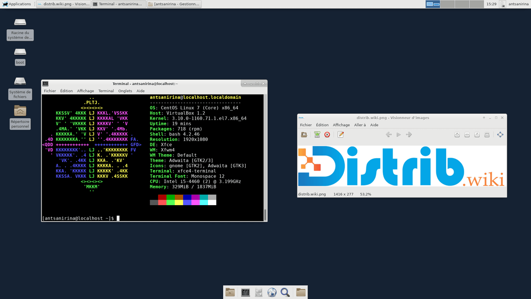Launch terminal emulator from bottom dock
The width and height of the screenshot is (531, 299).
pos(245,292)
